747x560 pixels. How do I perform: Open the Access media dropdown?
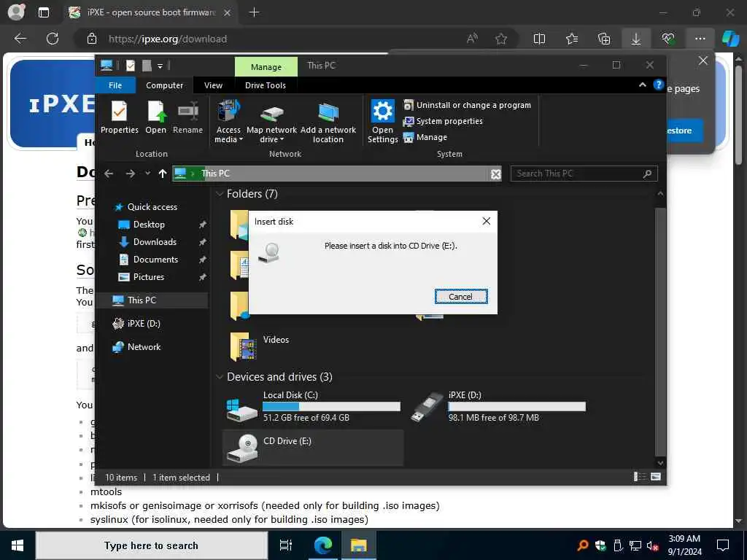[228, 122]
